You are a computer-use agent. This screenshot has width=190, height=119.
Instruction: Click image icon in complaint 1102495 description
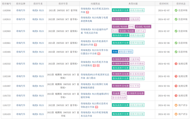tap(99, 54)
